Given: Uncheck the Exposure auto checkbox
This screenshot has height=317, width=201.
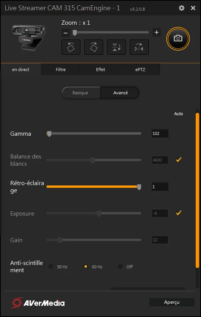Looking at the screenshot, I should (x=178, y=213).
